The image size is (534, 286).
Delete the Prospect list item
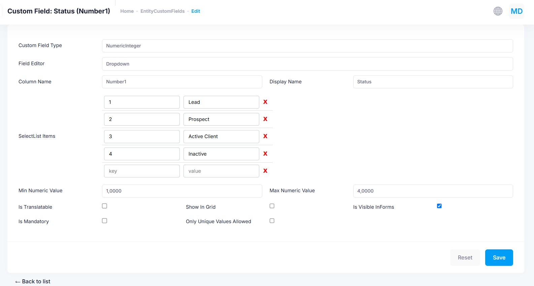point(265,119)
